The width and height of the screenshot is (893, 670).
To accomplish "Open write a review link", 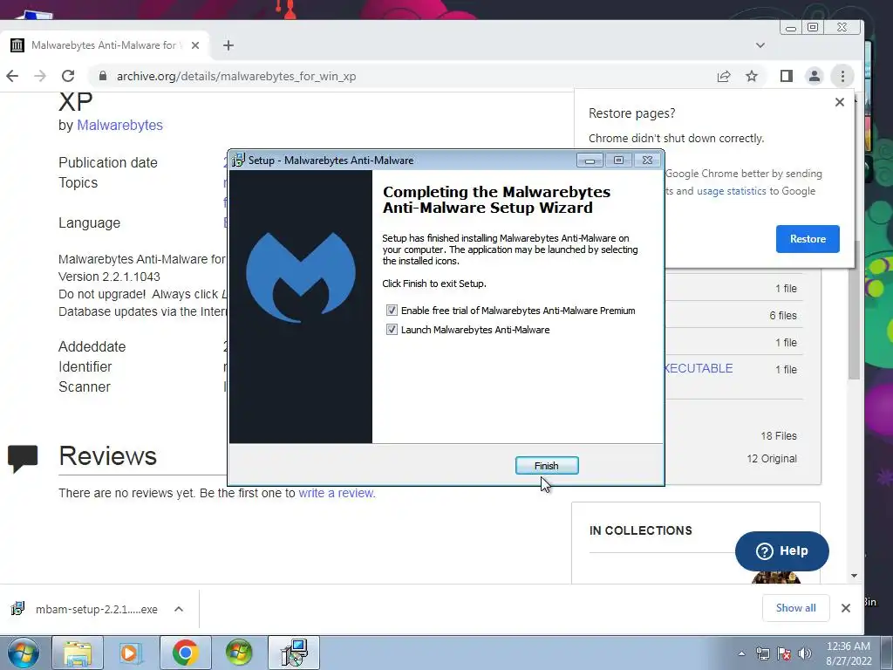I will [337, 493].
